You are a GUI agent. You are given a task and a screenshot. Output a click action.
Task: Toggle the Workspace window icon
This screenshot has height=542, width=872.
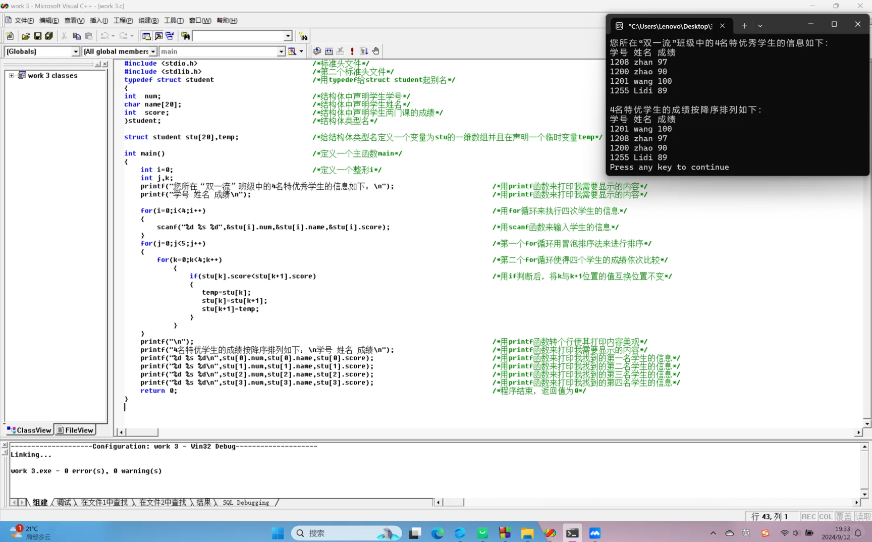pos(146,36)
